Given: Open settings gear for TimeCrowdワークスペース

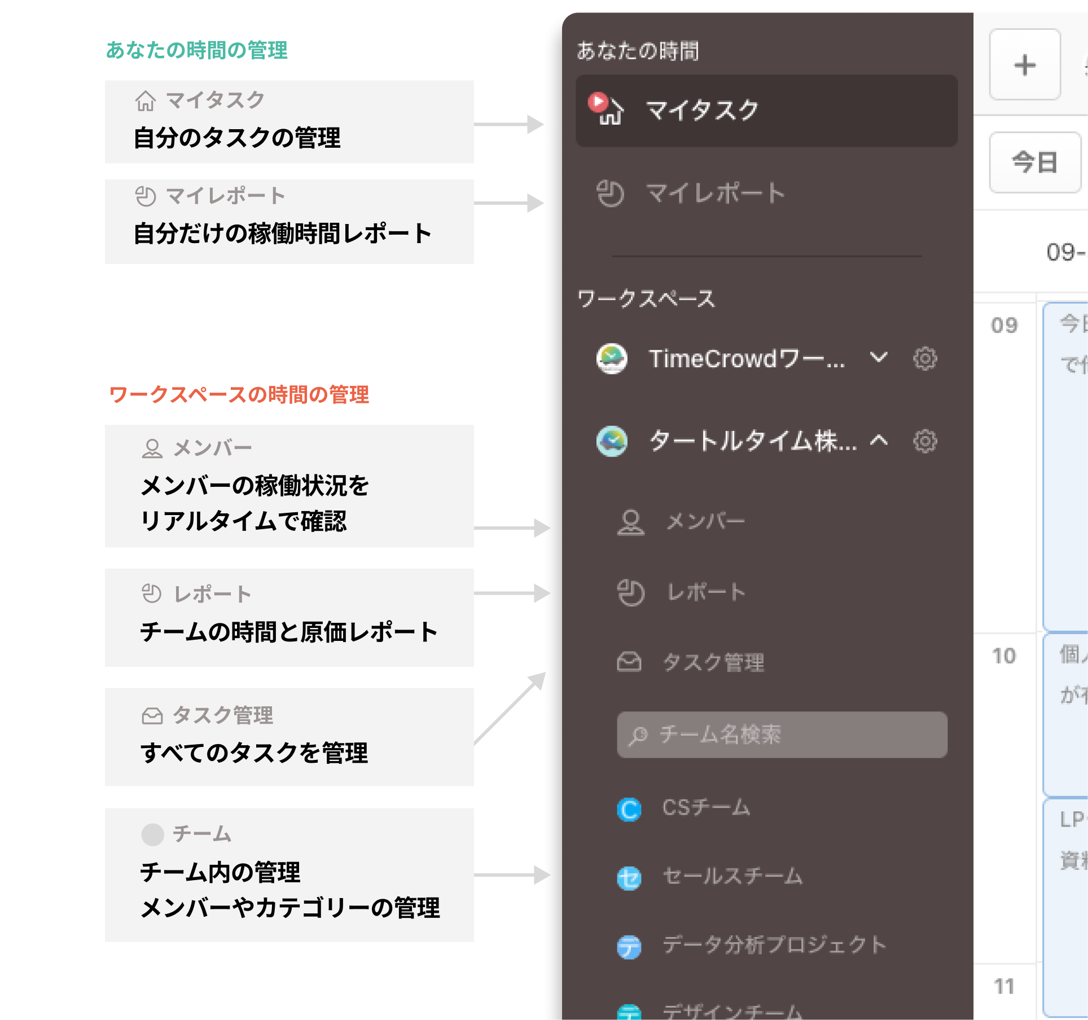Looking at the screenshot, I should coord(924,359).
